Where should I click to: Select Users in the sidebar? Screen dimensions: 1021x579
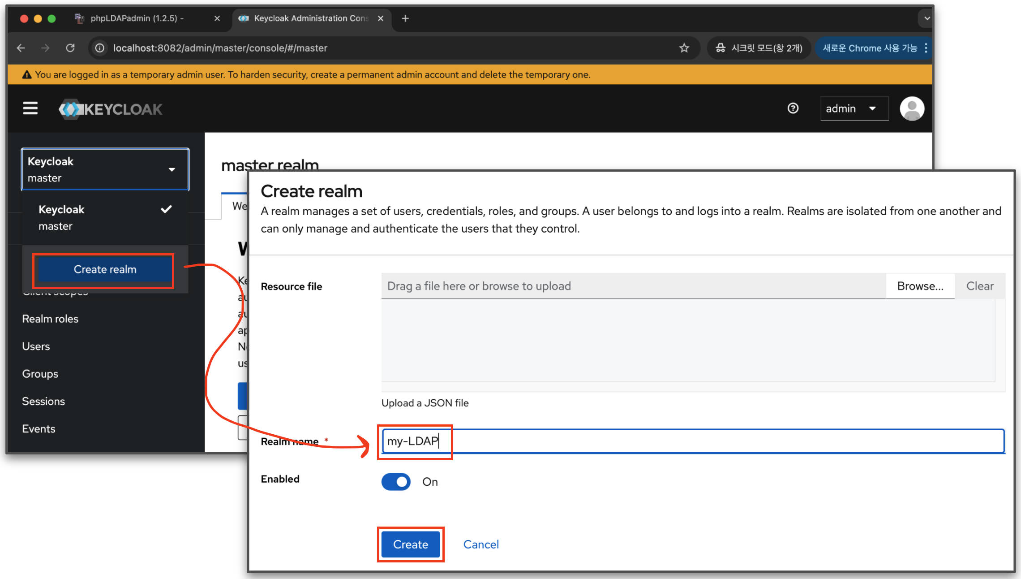click(36, 346)
